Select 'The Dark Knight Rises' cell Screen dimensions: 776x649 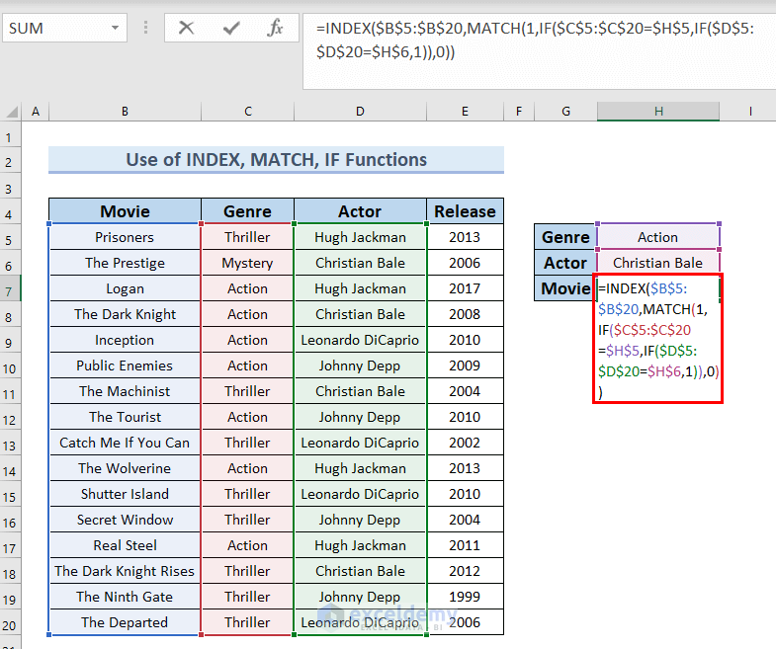click(x=125, y=571)
